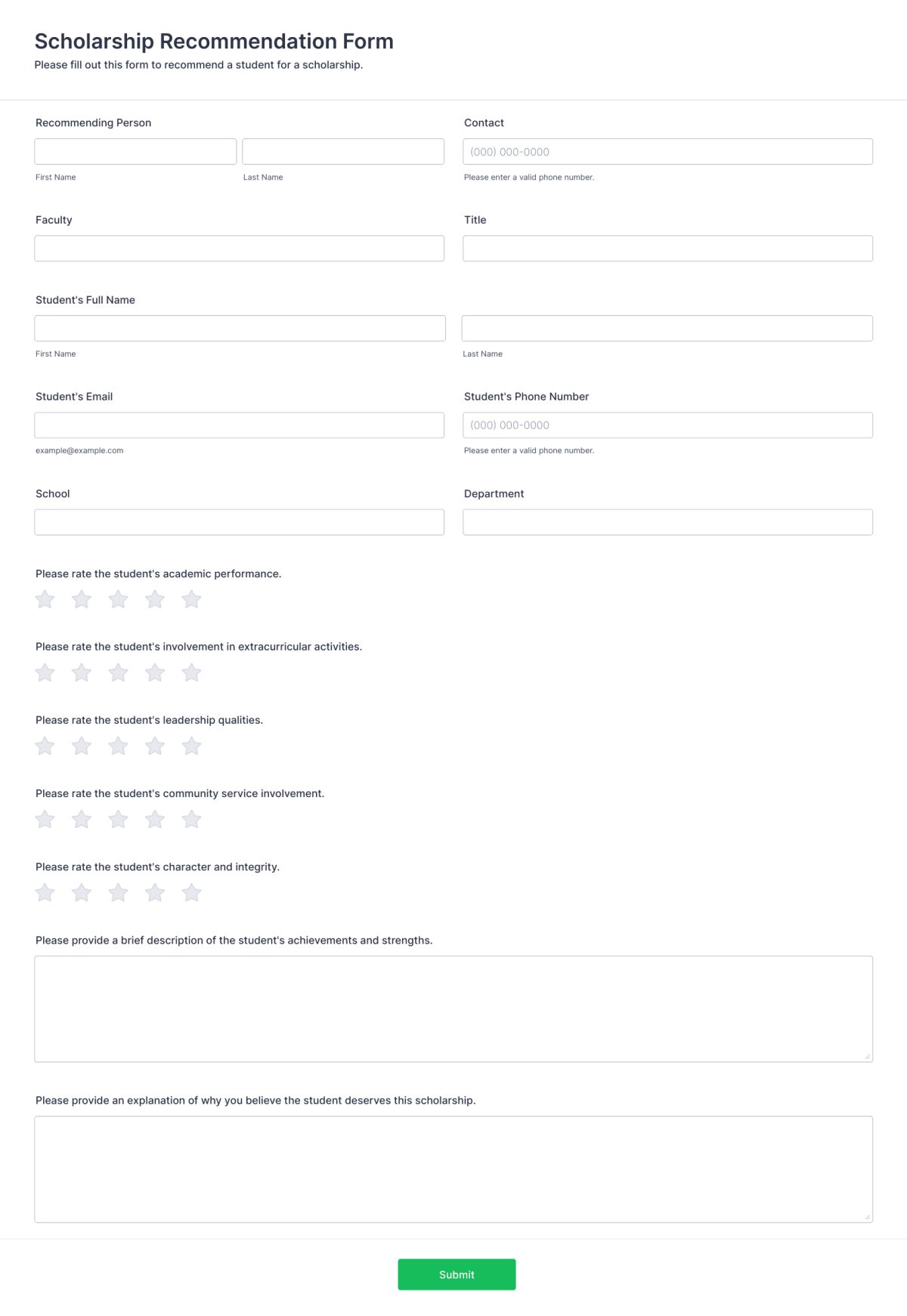907x1316 pixels.
Task: Click the Scholarship Recommendation Form title
Action: click(213, 42)
